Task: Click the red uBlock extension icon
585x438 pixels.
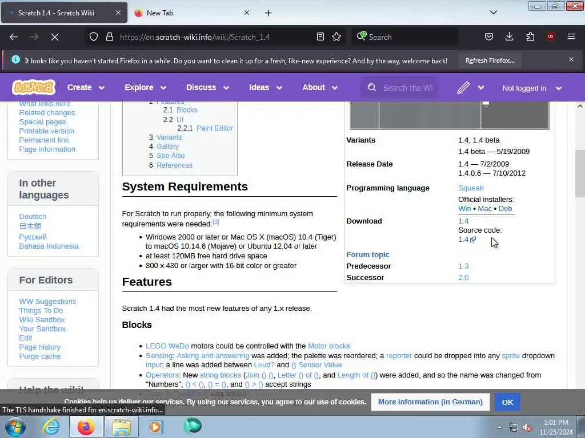Action: click(551, 36)
